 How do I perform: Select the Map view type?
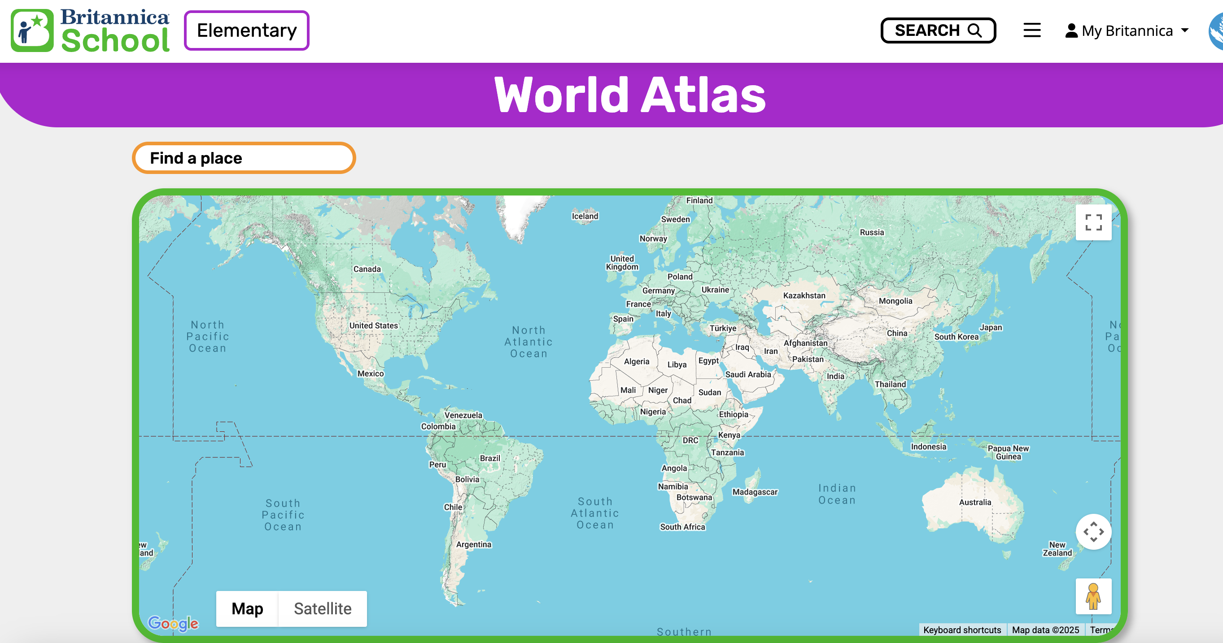(247, 608)
